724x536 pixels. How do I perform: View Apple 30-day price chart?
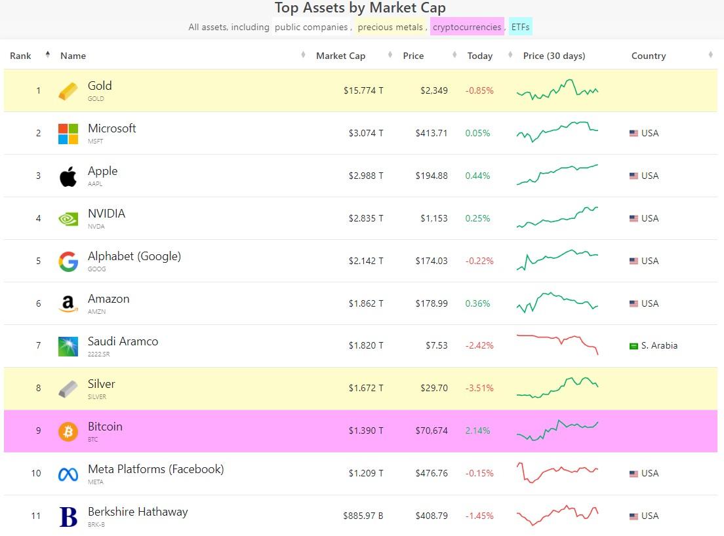[x=557, y=175]
